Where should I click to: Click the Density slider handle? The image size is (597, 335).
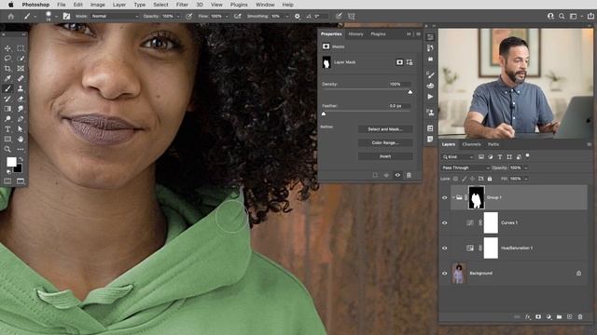(410, 92)
